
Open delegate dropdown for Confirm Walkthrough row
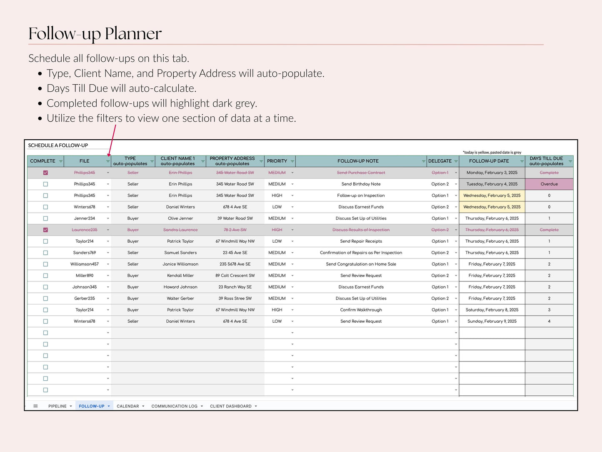(x=456, y=310)
